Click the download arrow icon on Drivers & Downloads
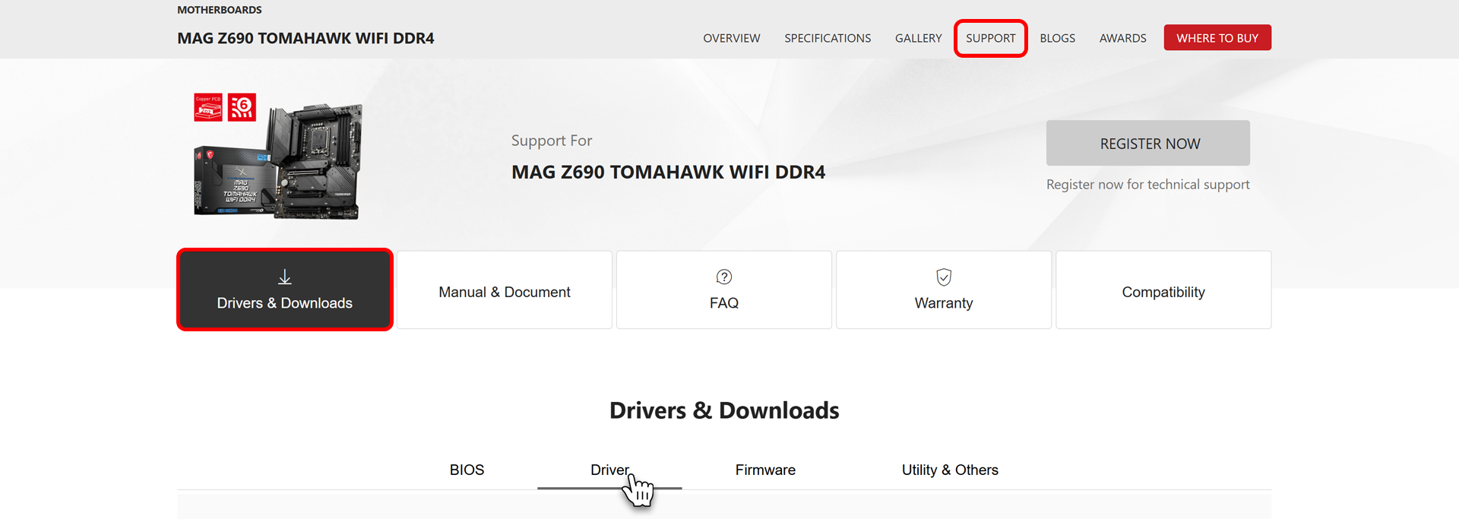Image resolution: width=1459 pixels, height=519 pixels. pos(285,277)
